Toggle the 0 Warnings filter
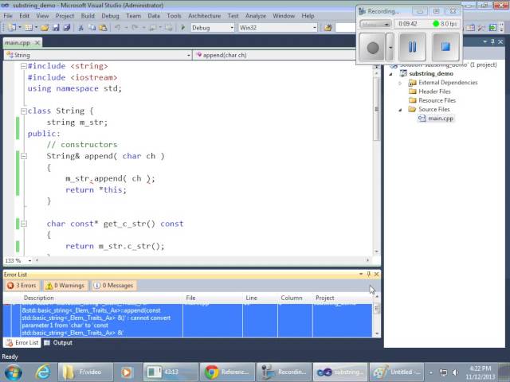 point(65,286)
